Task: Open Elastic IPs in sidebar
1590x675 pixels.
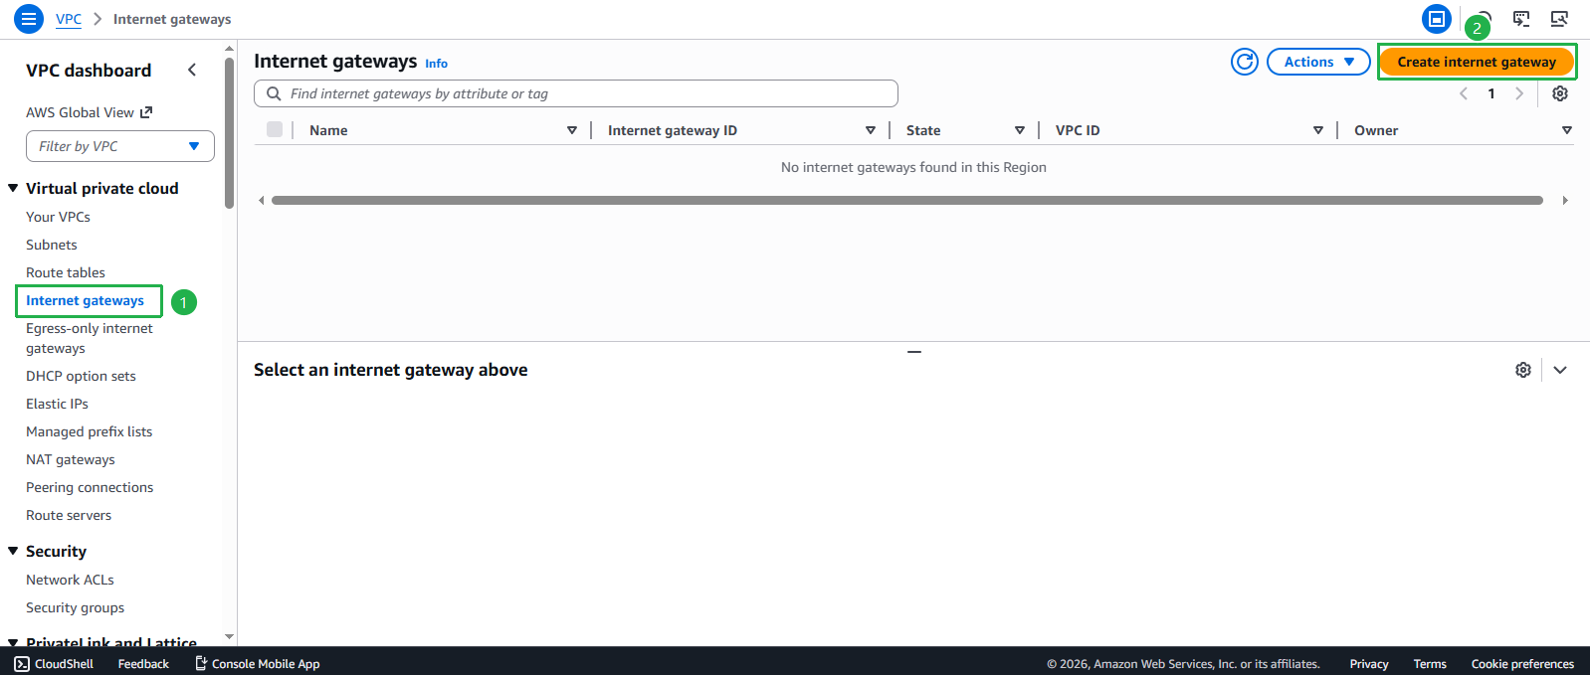Action: [x=57, y=404]
